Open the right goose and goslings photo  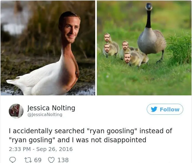(x=144, y=48)
